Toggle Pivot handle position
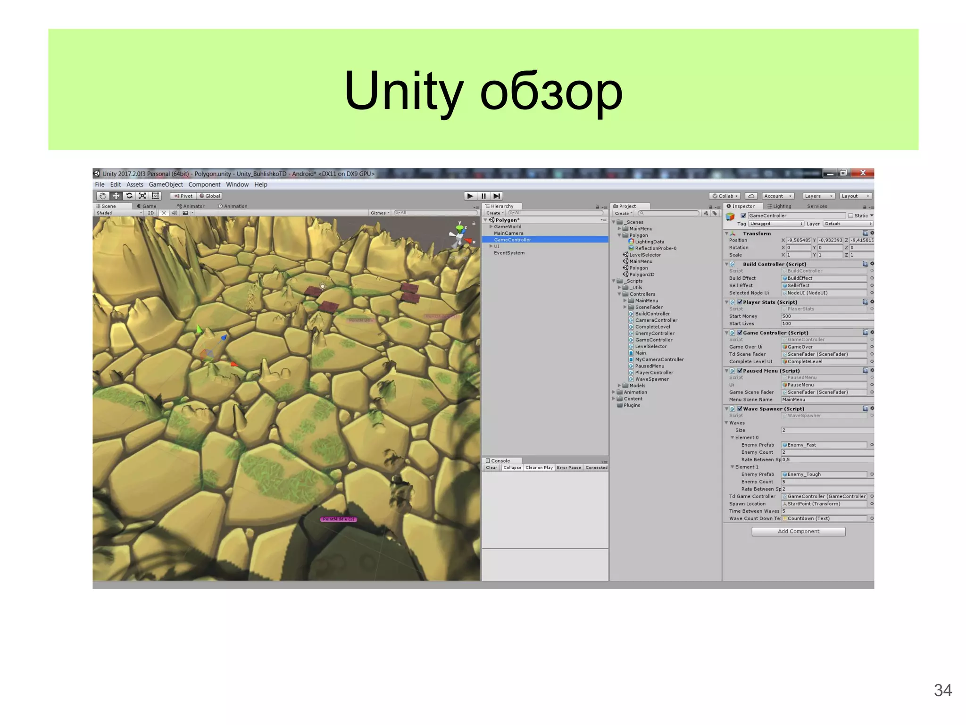Viewport: 966px width, 725px height. 183,196
